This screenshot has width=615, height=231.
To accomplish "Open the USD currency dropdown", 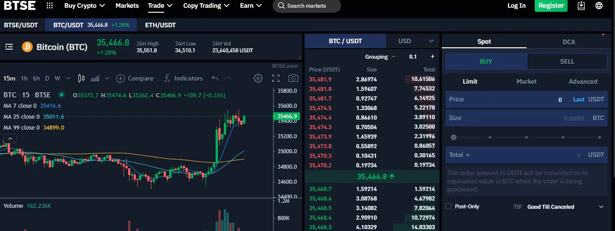I will pos(413,41).
